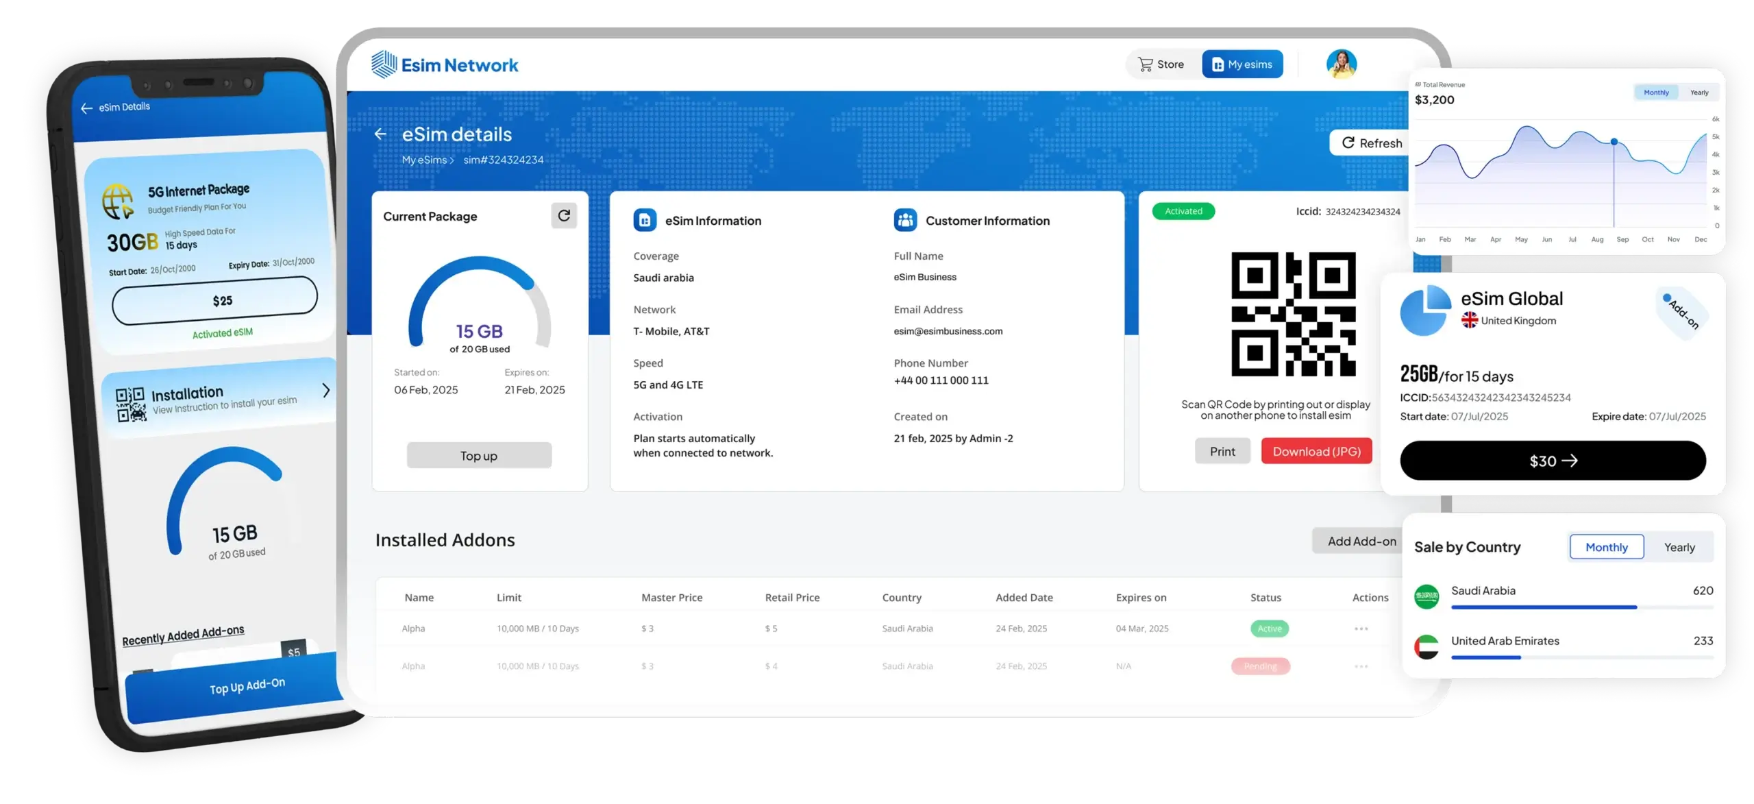Open actions menu for Pending Alpha addon
Image resolution: width=1754 pixels, height=804 pixels.
pyautogui.click(x=1361, y=666)
